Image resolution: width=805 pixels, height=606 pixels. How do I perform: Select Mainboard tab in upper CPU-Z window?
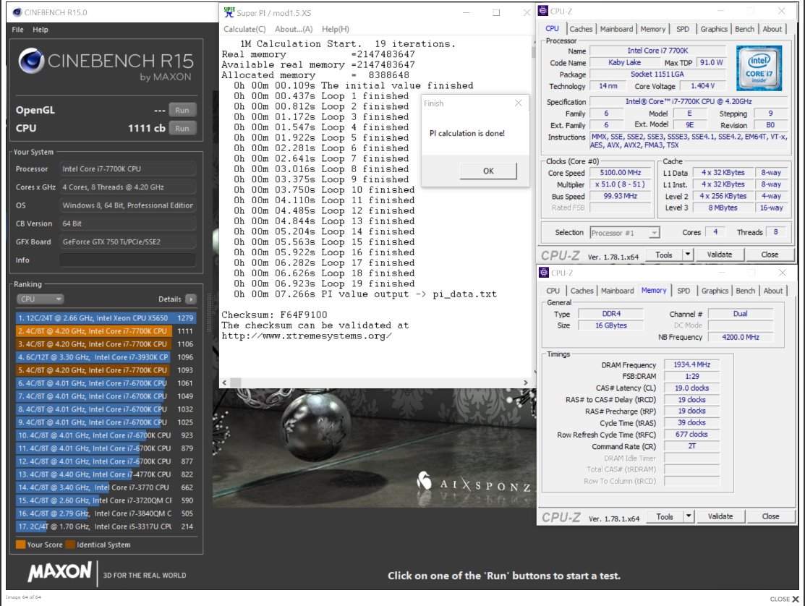(616, 29)
